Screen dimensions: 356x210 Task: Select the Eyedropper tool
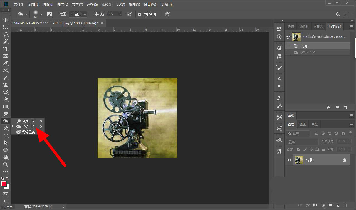pos(5,63)
